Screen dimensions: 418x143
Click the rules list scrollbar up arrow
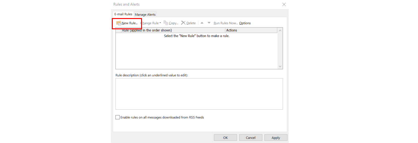coord(280,31)
